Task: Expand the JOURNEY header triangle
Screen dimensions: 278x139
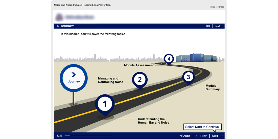Action: (x=58, y=26)
